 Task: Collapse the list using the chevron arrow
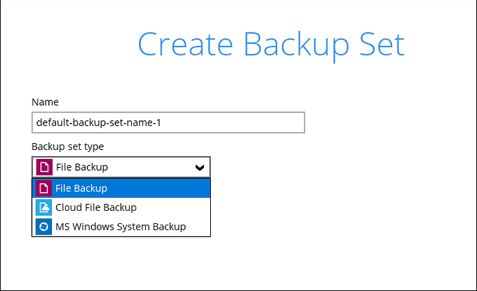(x=200, y=167)
